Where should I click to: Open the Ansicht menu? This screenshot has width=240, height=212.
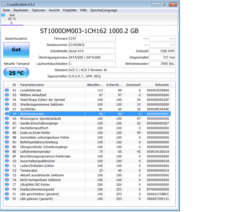pos(54,10)
